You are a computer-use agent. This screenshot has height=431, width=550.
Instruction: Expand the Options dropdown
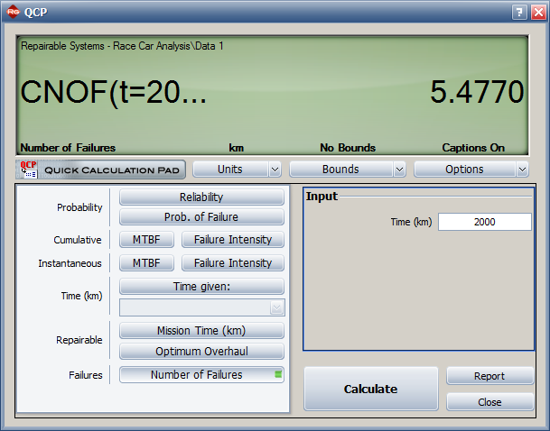tap(471, 170)
